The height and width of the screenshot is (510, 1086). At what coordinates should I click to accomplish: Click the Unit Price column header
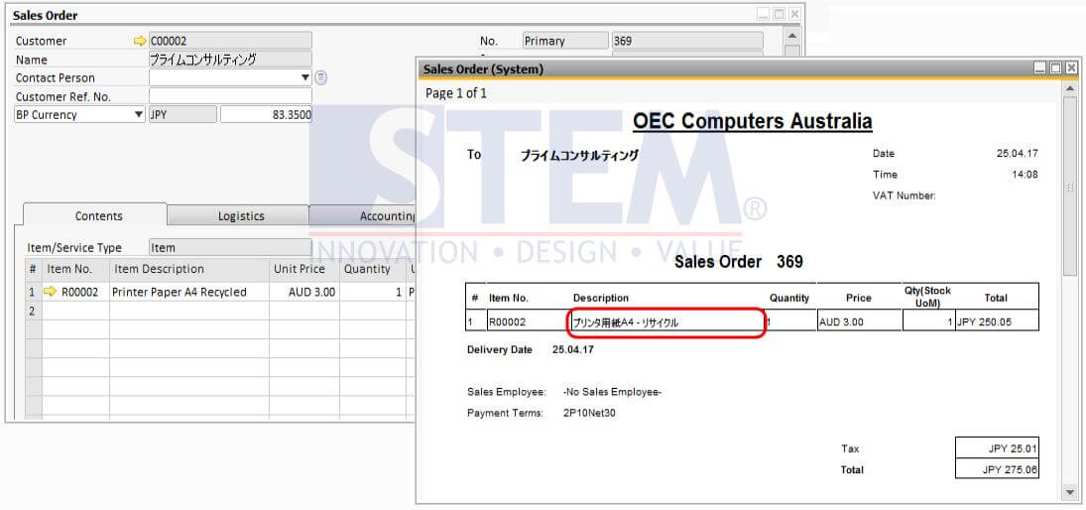(x=304, y=269)
